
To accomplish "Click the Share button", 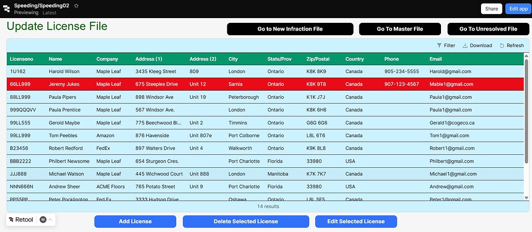I will (491, 9).
